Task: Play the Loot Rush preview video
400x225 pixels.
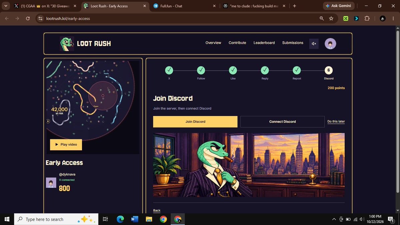Action: click(66, 145)
